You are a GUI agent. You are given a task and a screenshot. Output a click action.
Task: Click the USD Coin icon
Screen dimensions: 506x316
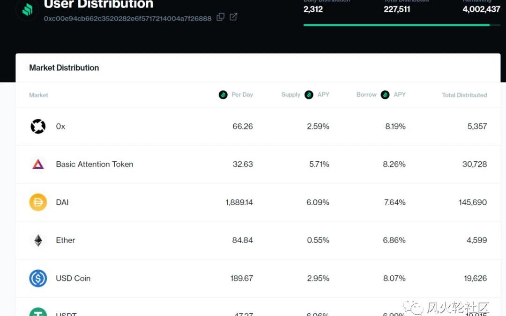coord(38,278)
